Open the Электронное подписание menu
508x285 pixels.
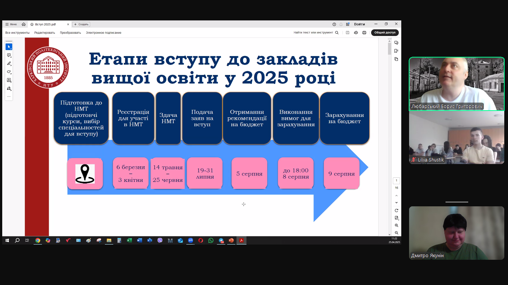(104, 33)
